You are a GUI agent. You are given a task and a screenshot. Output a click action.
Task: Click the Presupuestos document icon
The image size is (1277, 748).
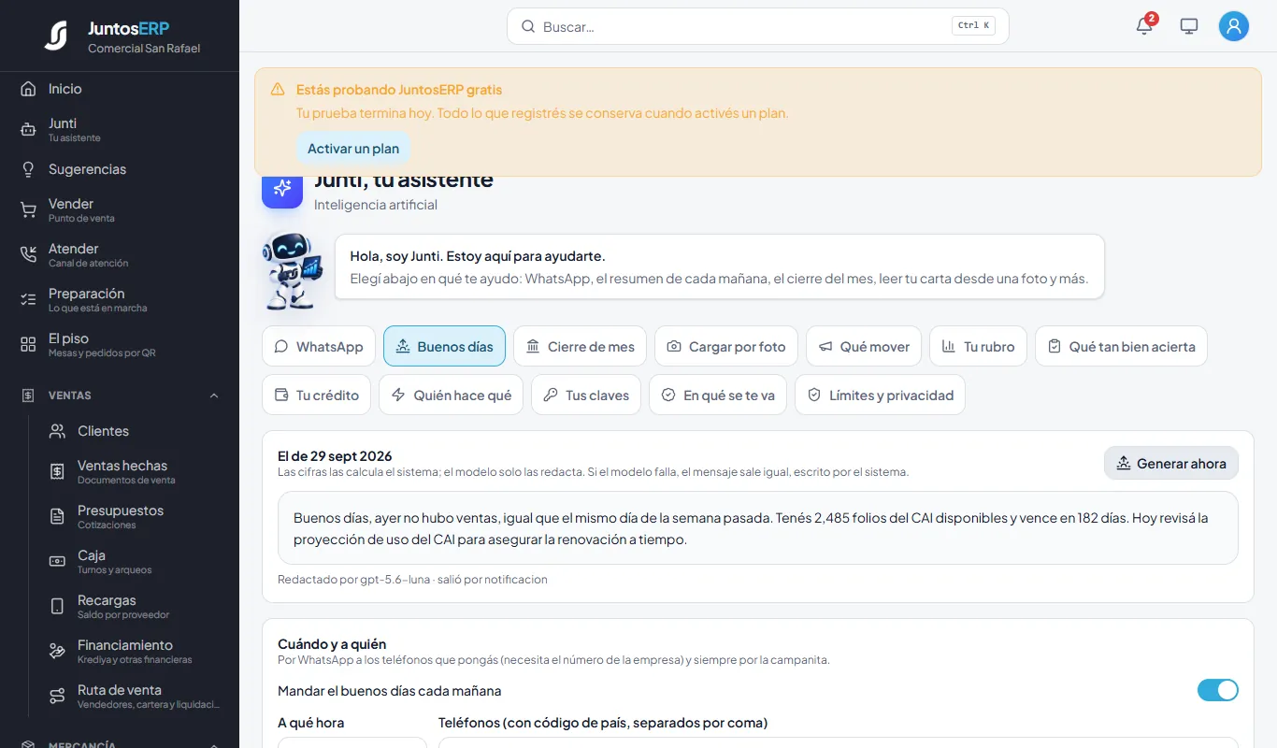pyautogui.click(x=57, y=516)
